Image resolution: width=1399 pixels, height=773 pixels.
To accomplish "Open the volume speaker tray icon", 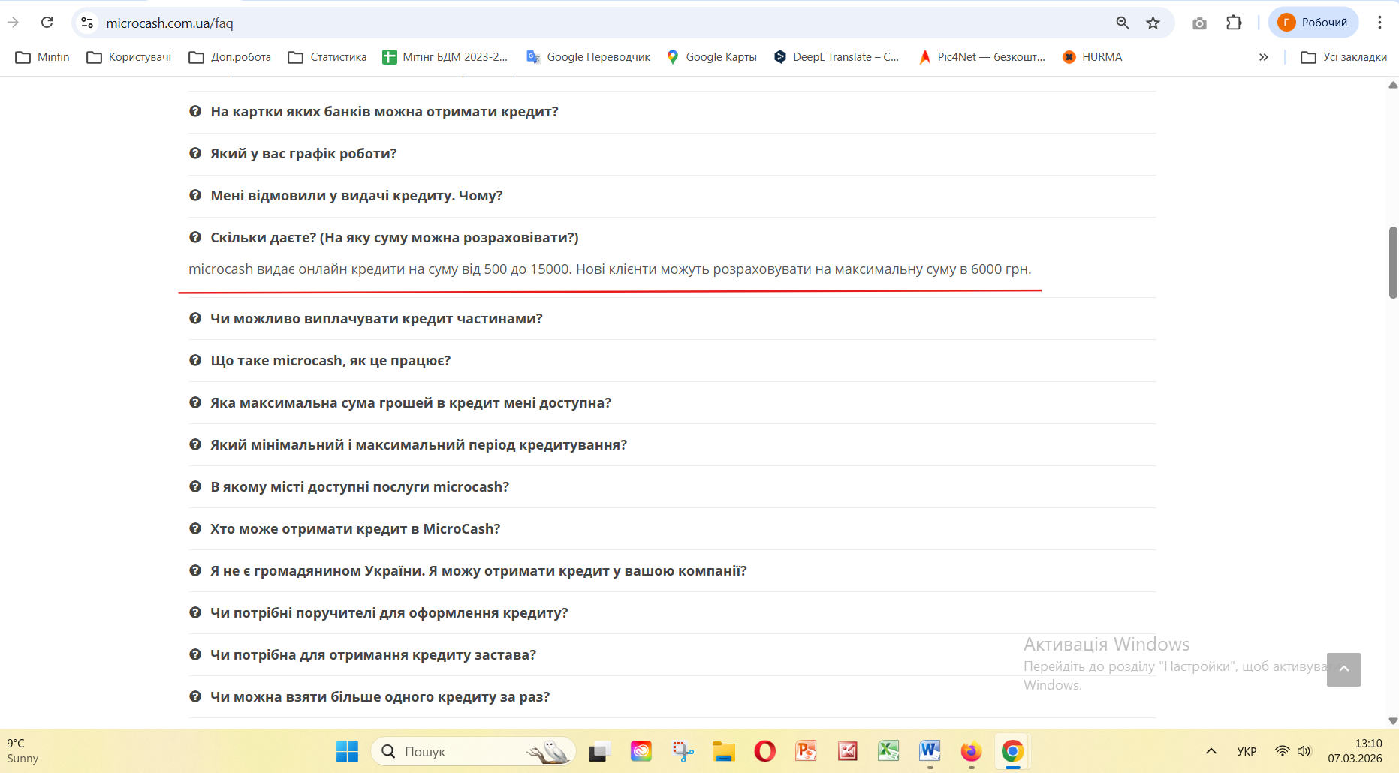I will point(1304,751).
